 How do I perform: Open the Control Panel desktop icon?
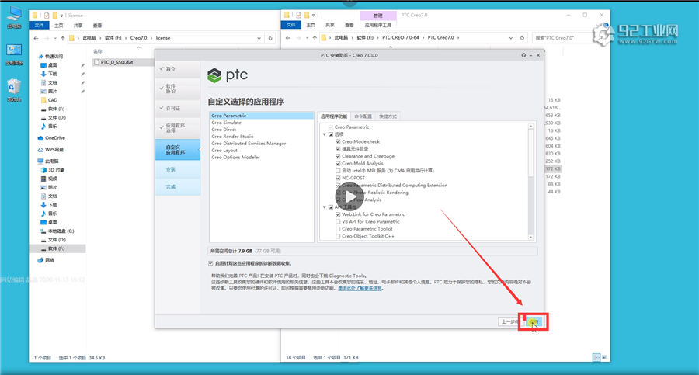pyautogui.click(x=14, y=54)
